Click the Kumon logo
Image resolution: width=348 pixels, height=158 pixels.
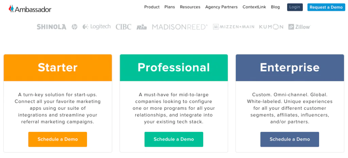271,27
